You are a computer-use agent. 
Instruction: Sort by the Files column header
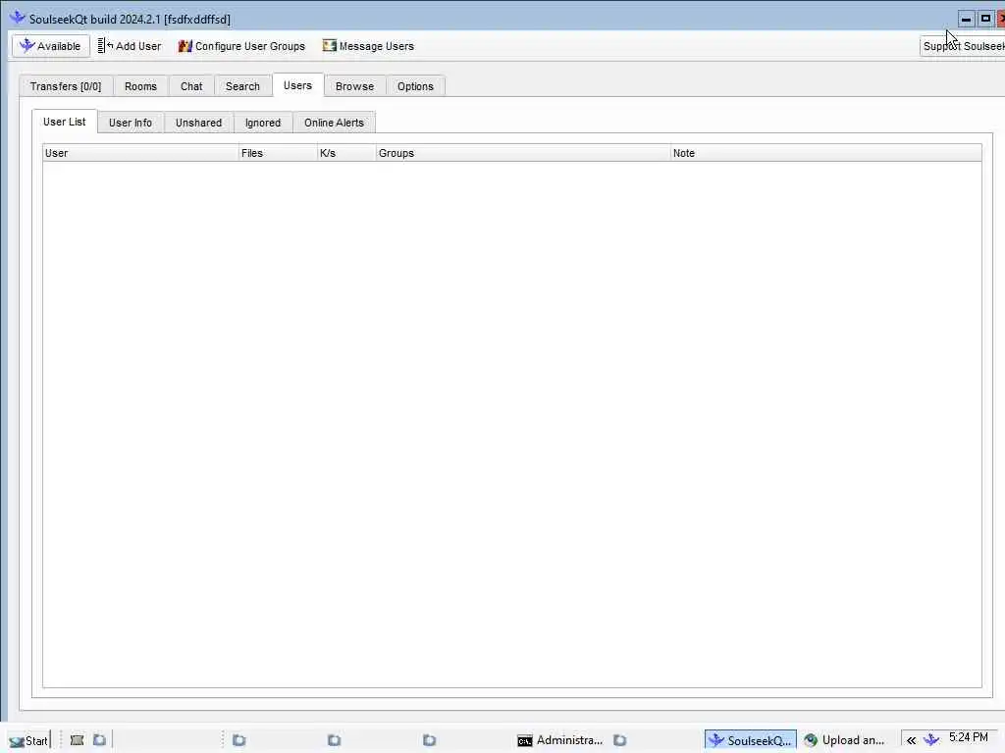point(278,153)
